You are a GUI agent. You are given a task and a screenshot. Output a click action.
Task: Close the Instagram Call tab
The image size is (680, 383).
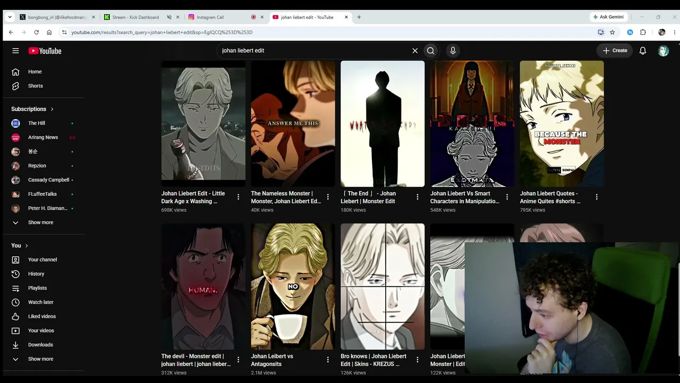[x=261, y=17]
